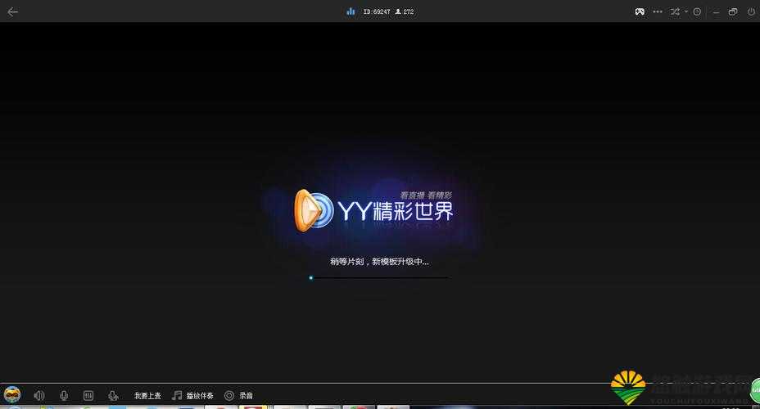Go back with the left arrow

coord(12,11)
